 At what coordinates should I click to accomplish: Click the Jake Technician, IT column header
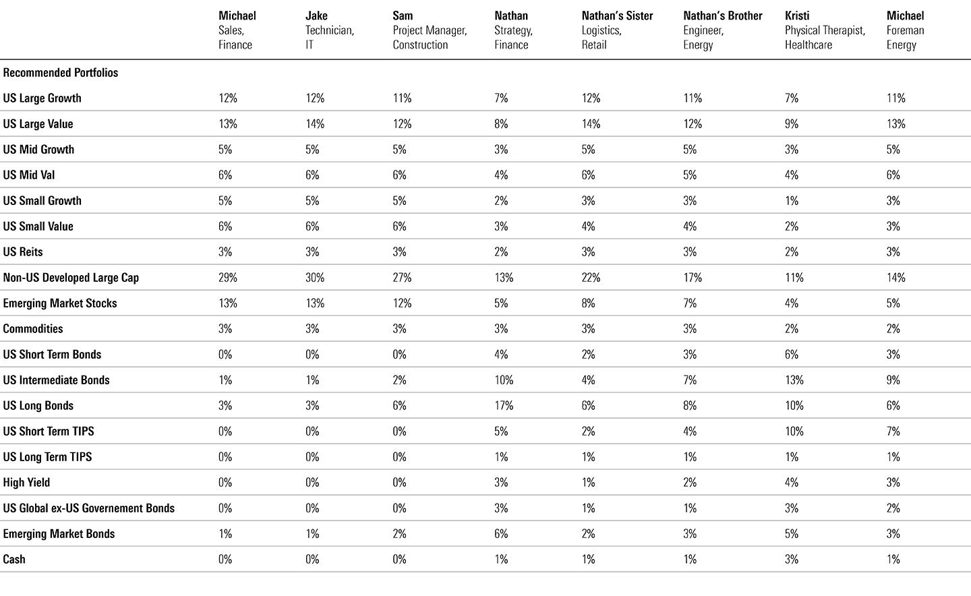[x=330, y=30]
